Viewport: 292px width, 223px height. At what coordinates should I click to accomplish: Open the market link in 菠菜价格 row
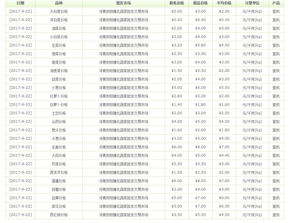(x=123, y=54)
